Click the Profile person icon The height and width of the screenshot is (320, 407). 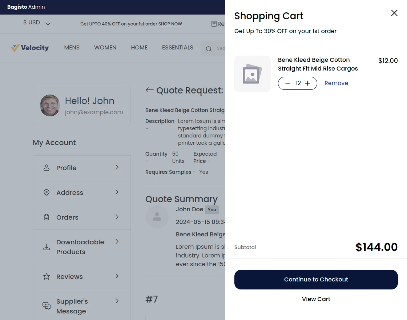47,168
